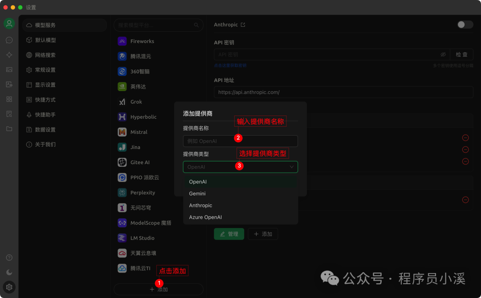This screenshot has height=298, width=481.
Task: Remove the first model with minus icon
Action: tap(465, 138)
